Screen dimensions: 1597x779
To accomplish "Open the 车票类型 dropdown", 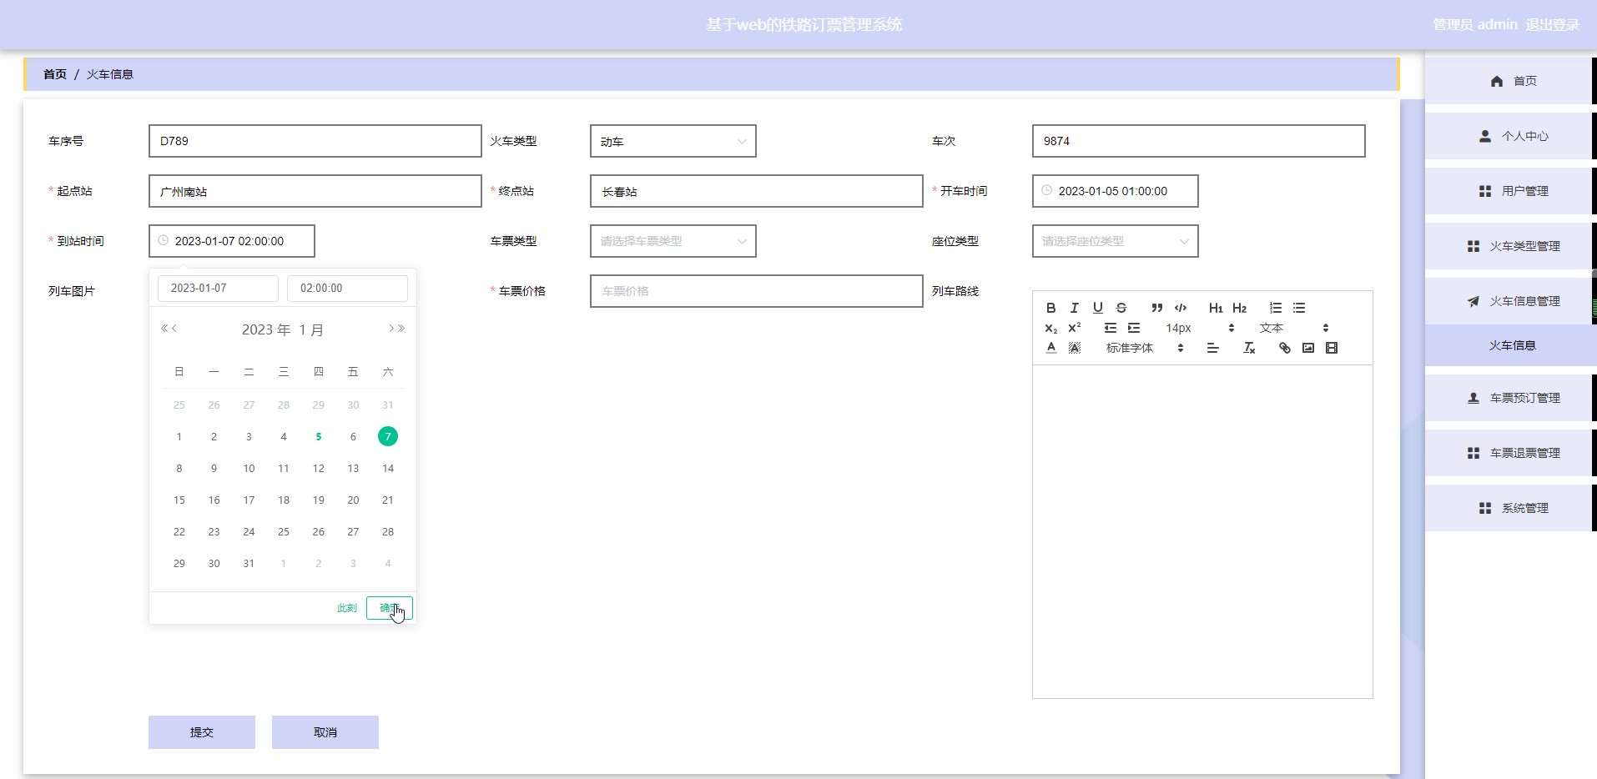I will (673, 241).
